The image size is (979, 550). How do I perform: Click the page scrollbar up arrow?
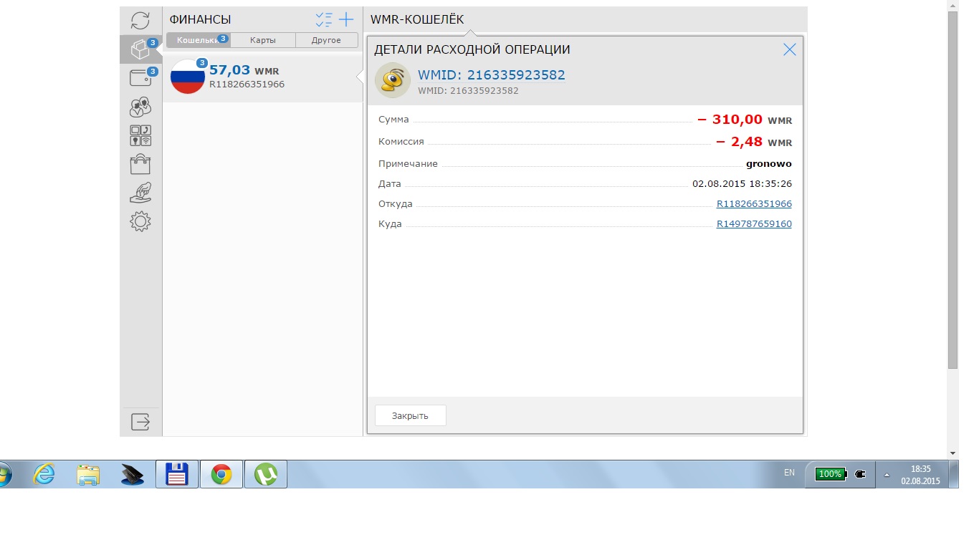952,5
